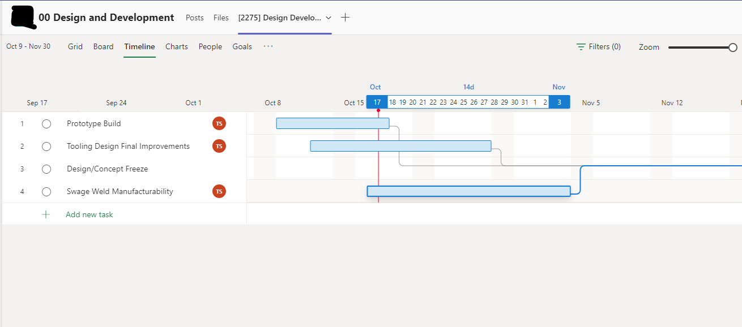
Task: Click the Tooling Design Final Improvements task name
Action: [128, 146]
